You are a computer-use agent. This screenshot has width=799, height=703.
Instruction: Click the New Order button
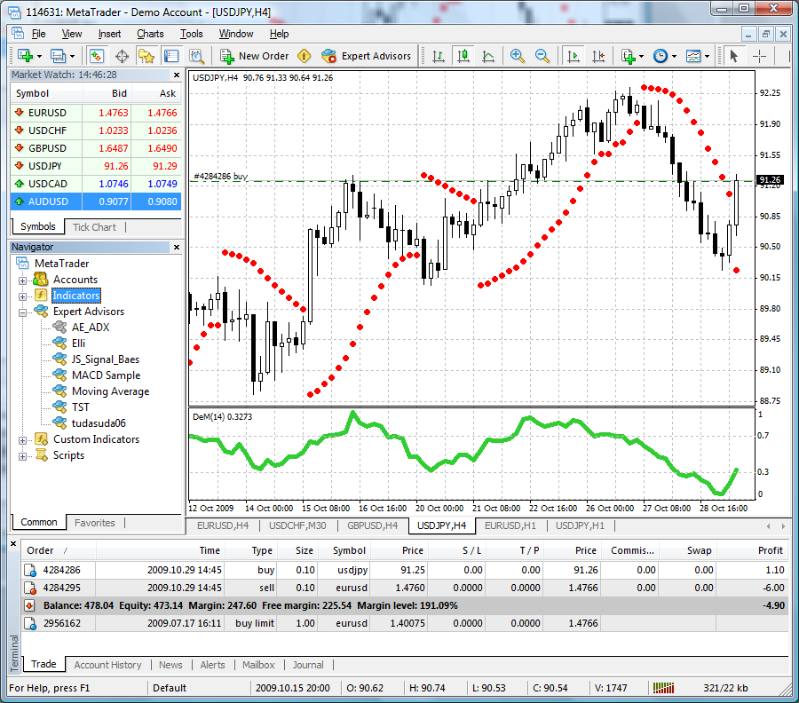(255, 56)
